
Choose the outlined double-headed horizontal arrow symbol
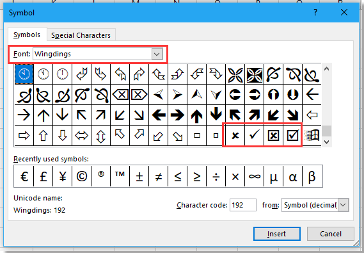click(82, 135)
